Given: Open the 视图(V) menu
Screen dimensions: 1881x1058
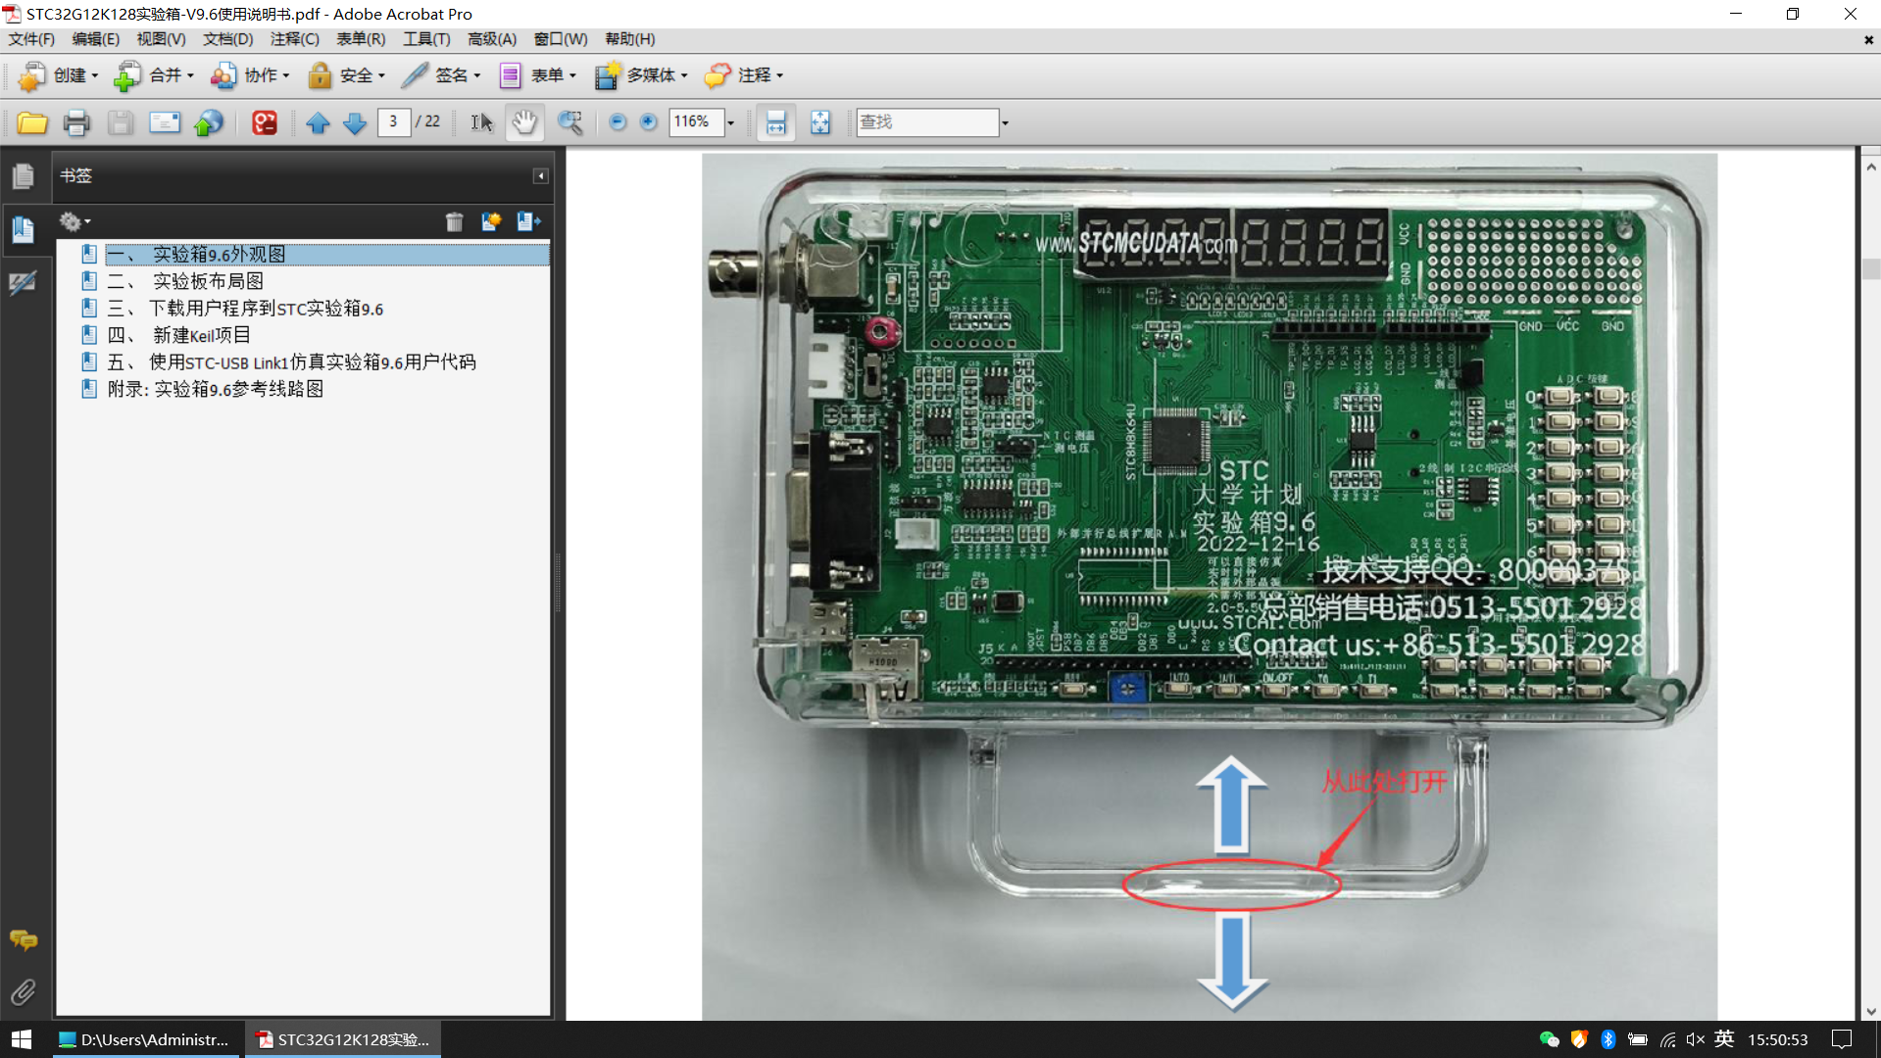Looking at the screenshot, I should coord(161,39).
